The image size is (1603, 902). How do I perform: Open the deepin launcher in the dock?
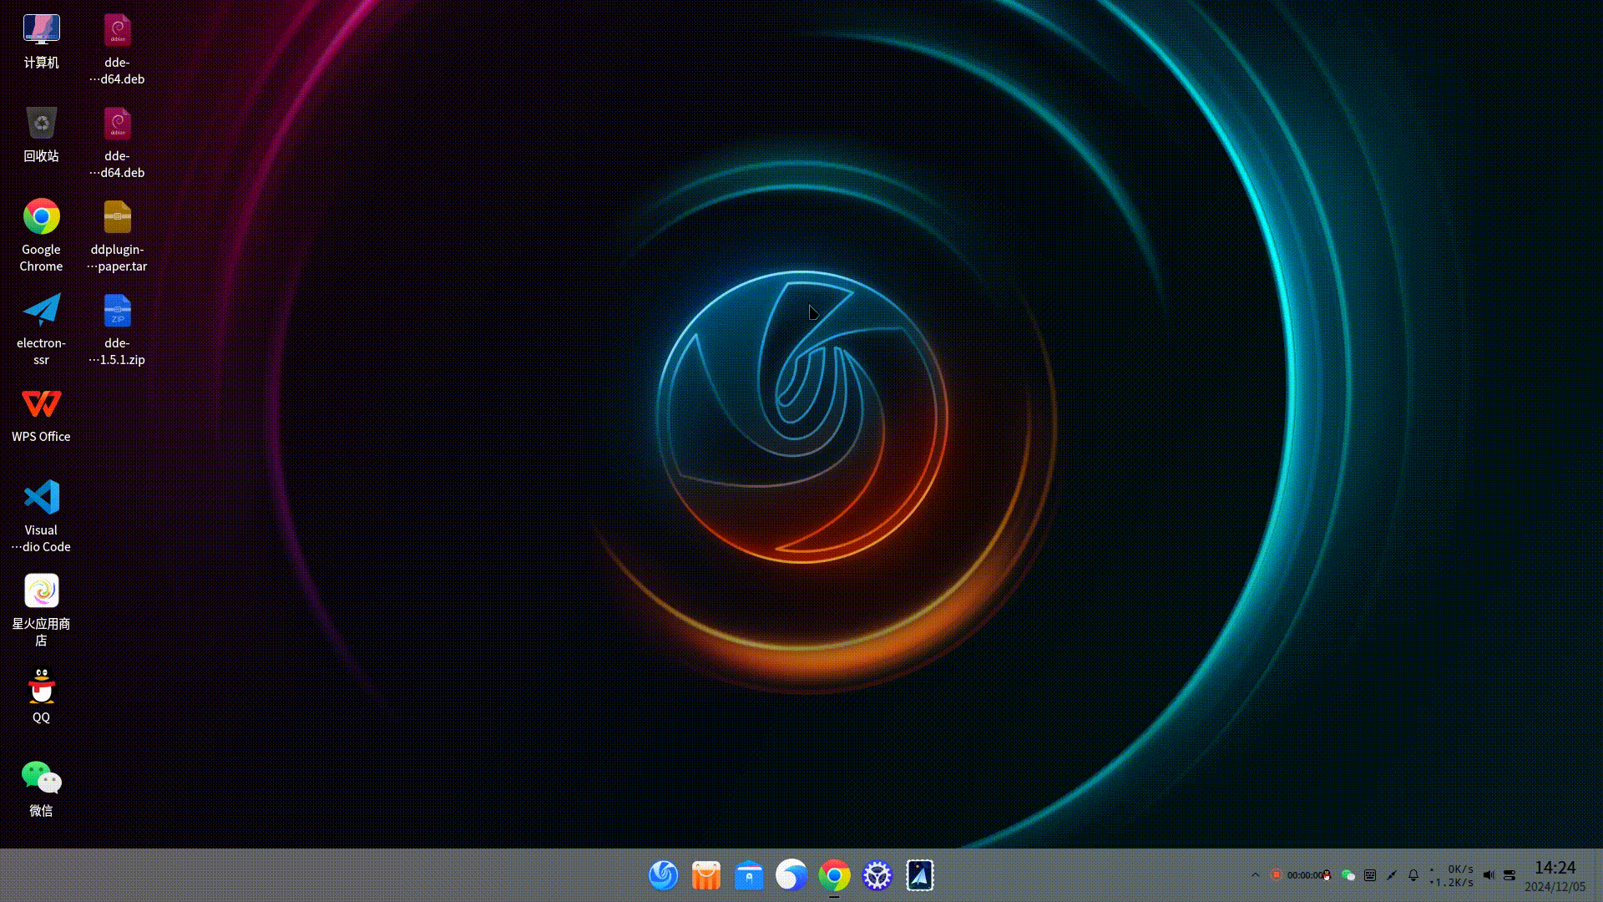(x=664, y=875)
